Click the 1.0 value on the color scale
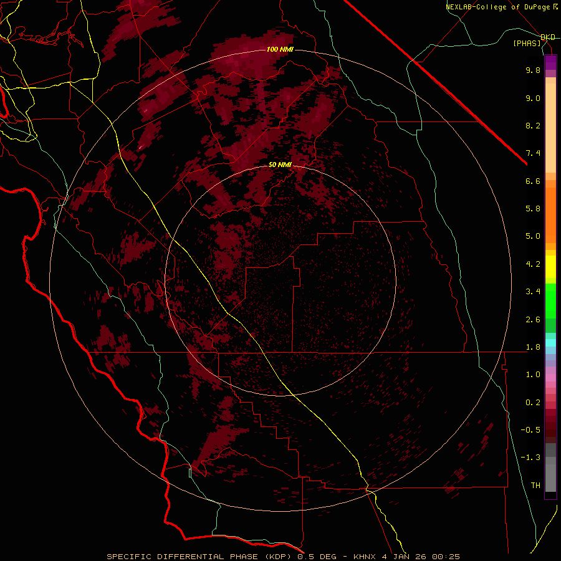The height and width of the screenshot is (561, 561). (x=533, y=375)
